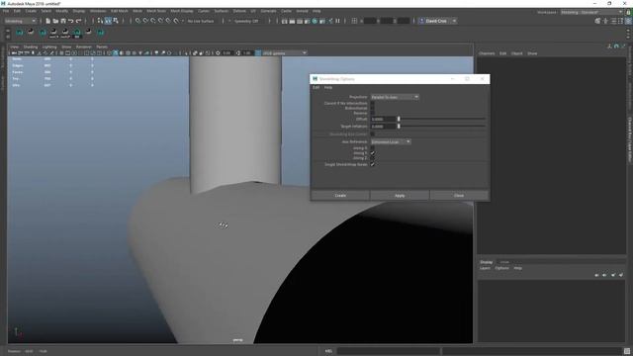This screenshot has width=633, height=356.
Task: Click the No Live Surface field
Action: click(201, 21)
